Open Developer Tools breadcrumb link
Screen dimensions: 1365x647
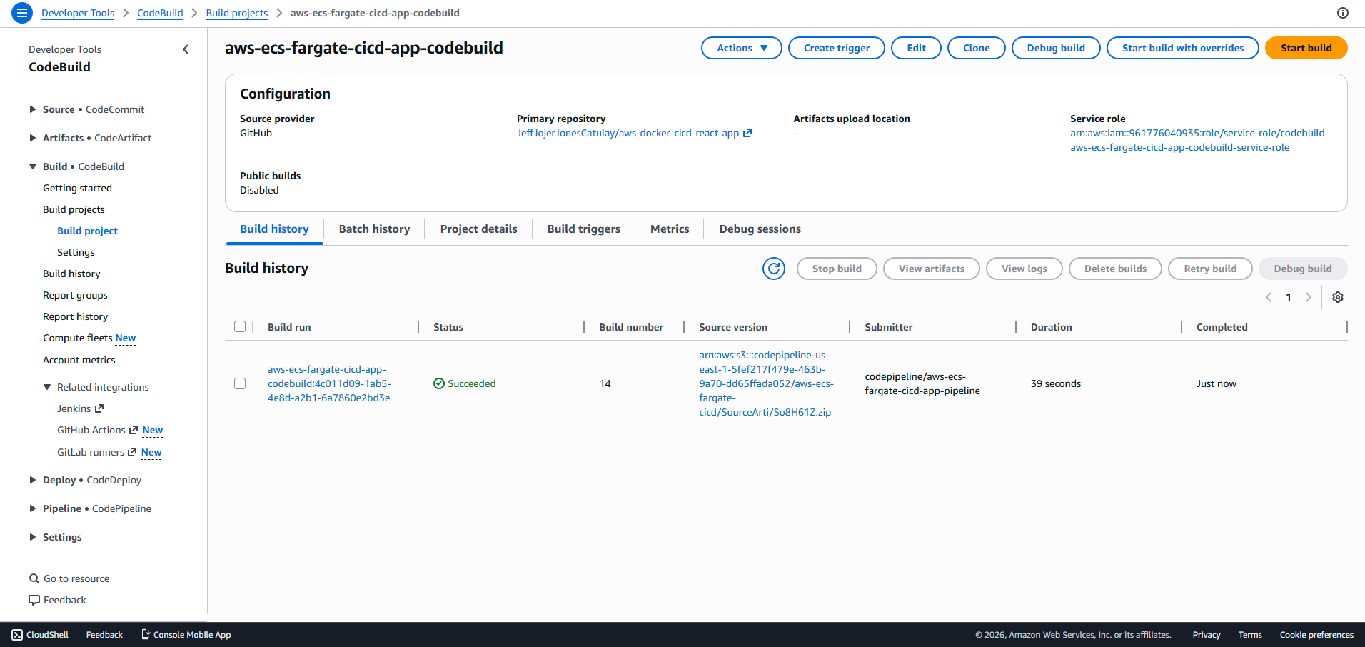tap(78, 13)
